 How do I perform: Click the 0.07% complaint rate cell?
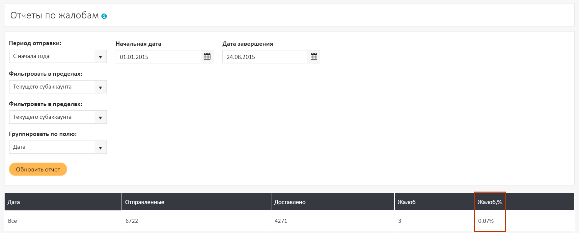click(486, 221)
